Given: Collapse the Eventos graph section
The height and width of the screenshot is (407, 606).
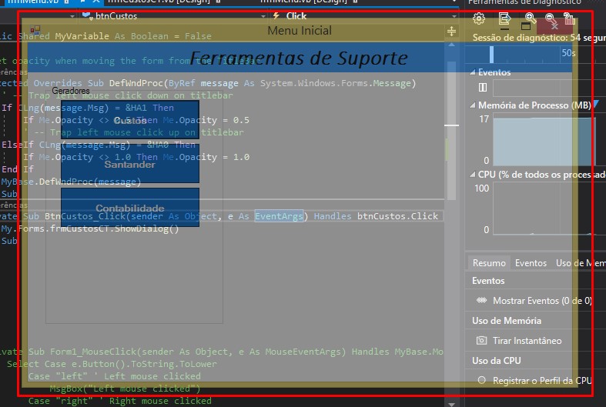Looking at the screenshot, I should pos(472,72).
